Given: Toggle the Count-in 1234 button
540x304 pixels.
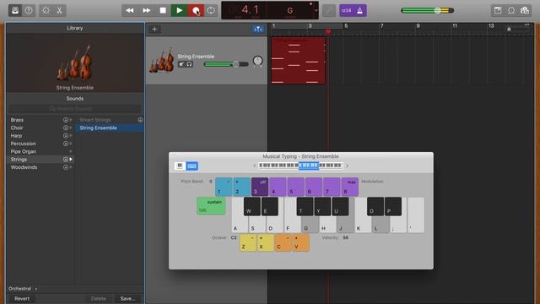Looking at the screenshot, I should (346, 11).
